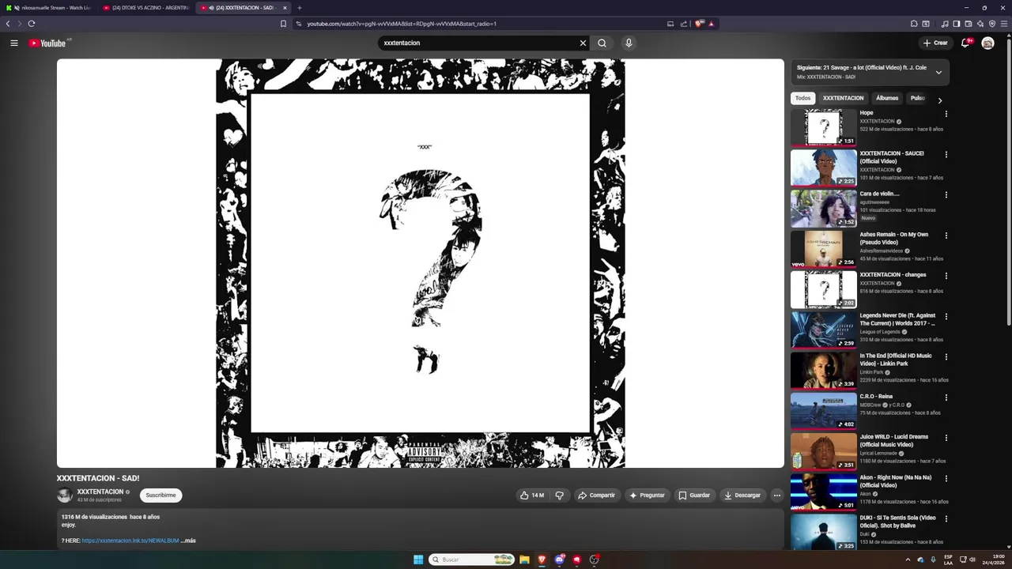The image size is (1012, 569).
Task: Open options for Juice WRLD Lucid Dreams
Action: click(x=946, y=438)
